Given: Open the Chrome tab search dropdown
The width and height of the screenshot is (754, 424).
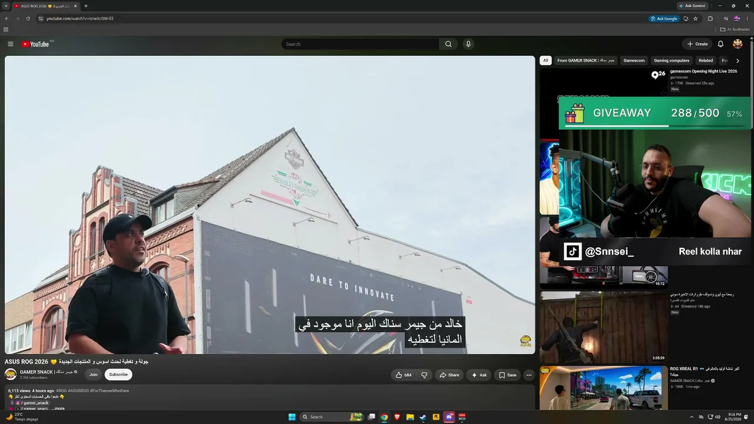Looking at the screenshot, I should (6, 6).
